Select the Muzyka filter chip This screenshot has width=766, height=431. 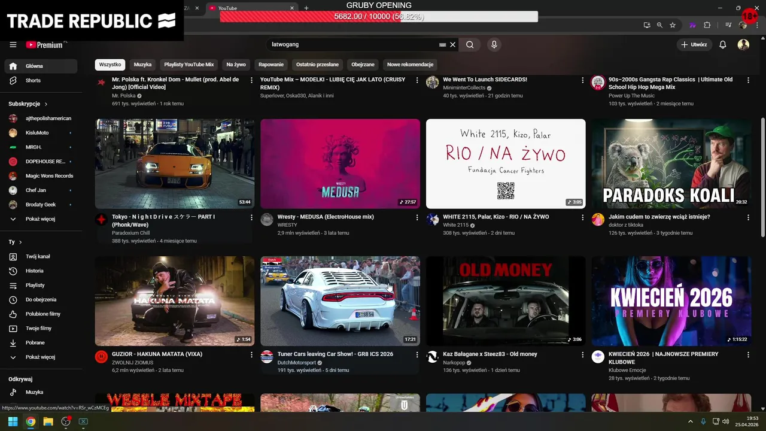[142, 65]
